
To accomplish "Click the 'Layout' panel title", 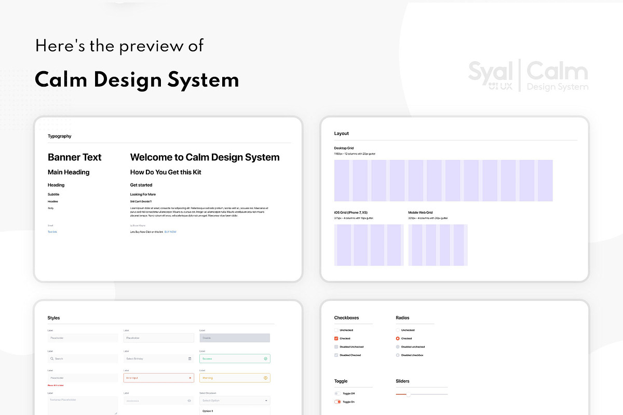I will coord(342,133).
